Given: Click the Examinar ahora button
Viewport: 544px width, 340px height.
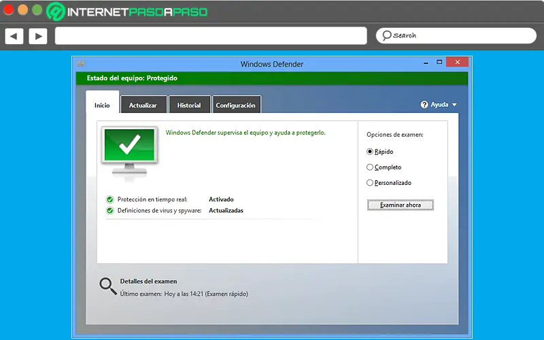Looking at the screenshot, I should 401,205.
